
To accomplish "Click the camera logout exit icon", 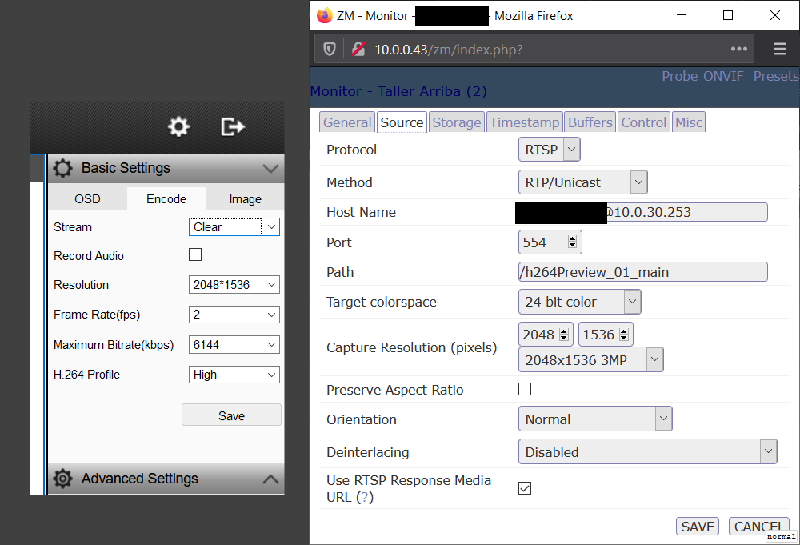I will [x=233, y=126].
